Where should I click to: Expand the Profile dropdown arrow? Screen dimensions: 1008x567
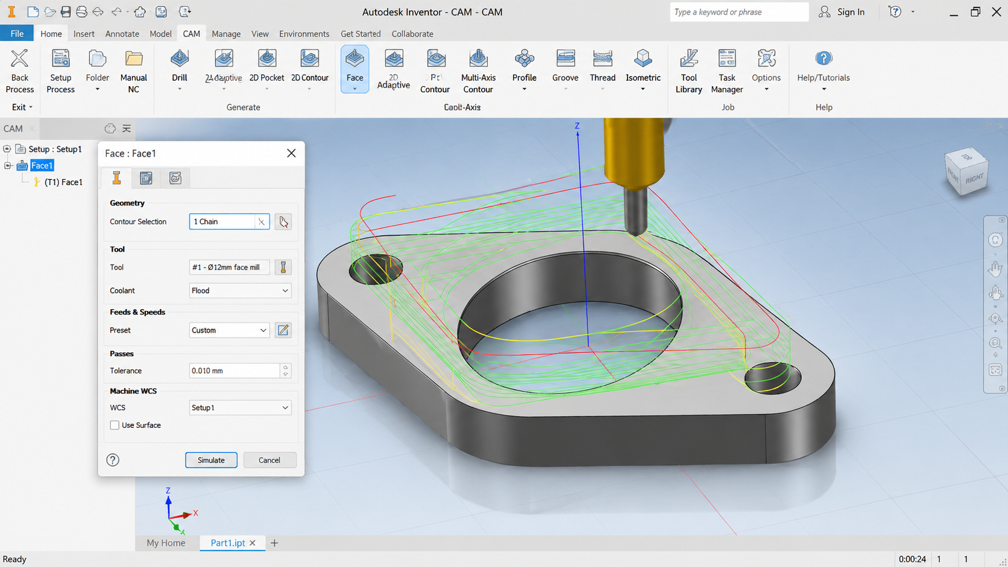524,89
